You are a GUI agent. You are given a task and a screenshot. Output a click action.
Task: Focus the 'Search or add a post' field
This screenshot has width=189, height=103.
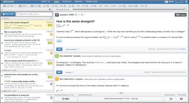(x=34, y=14)
